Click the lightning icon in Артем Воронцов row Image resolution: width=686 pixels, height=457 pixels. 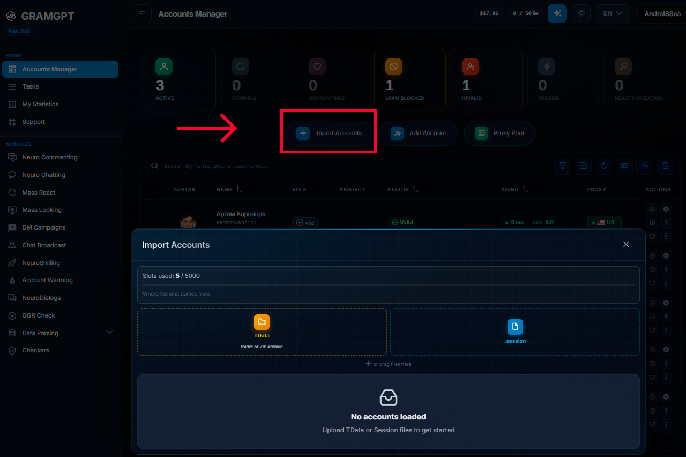tap(666, 223)
